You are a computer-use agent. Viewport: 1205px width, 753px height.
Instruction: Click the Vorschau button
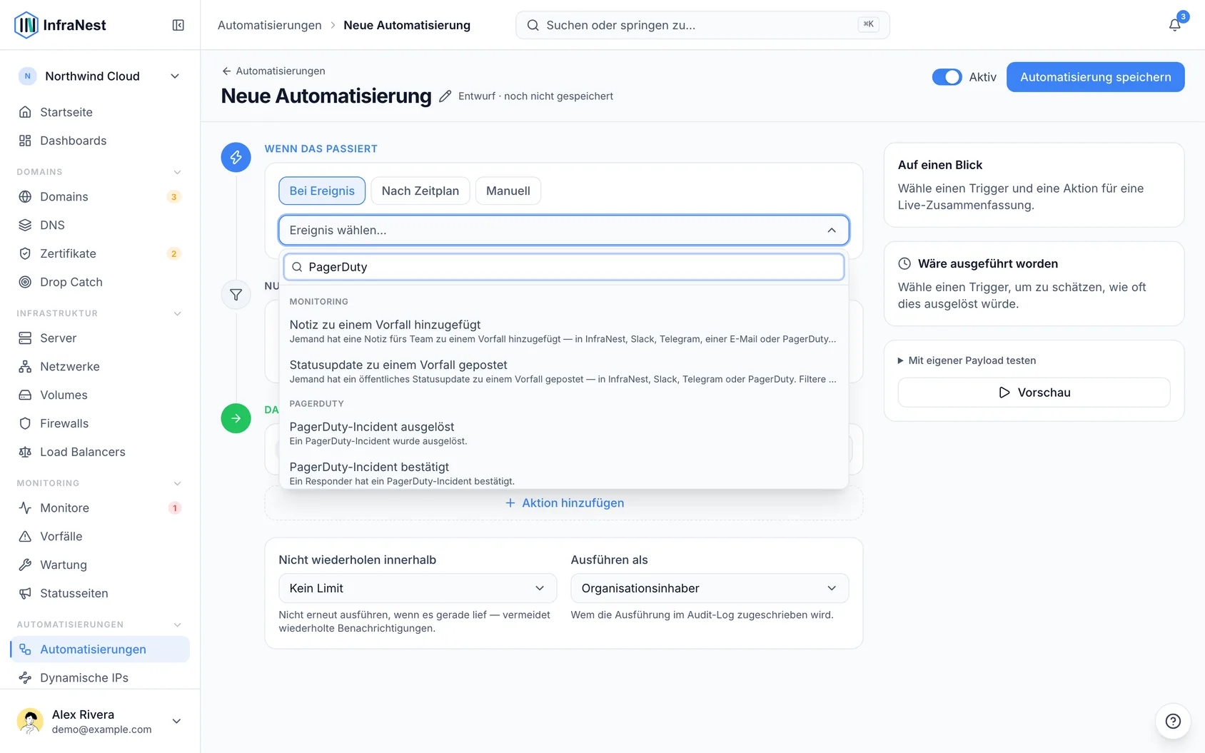[1034, 393]
